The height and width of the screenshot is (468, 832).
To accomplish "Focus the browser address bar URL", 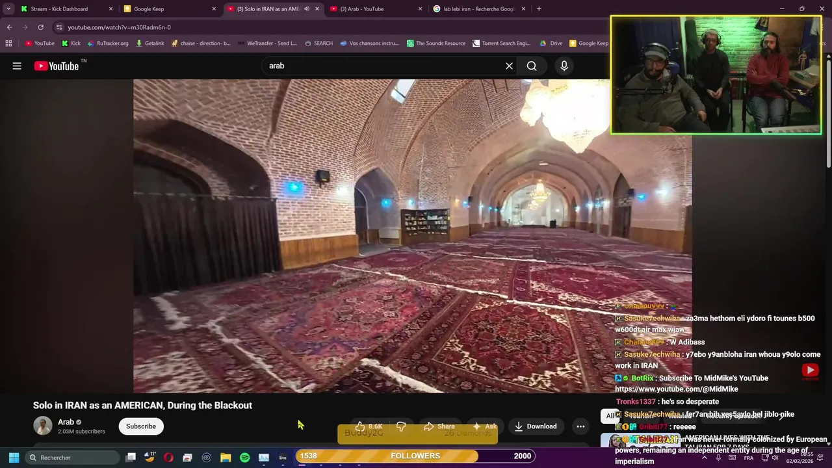I will (x=119, y=27).
